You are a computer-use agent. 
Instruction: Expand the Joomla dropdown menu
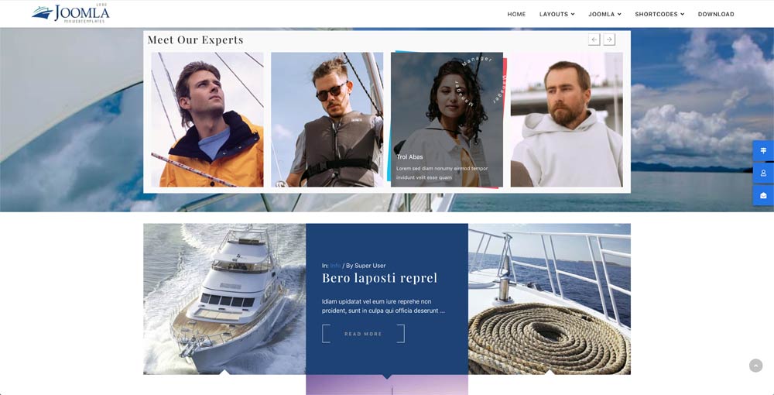pos(604,14)
